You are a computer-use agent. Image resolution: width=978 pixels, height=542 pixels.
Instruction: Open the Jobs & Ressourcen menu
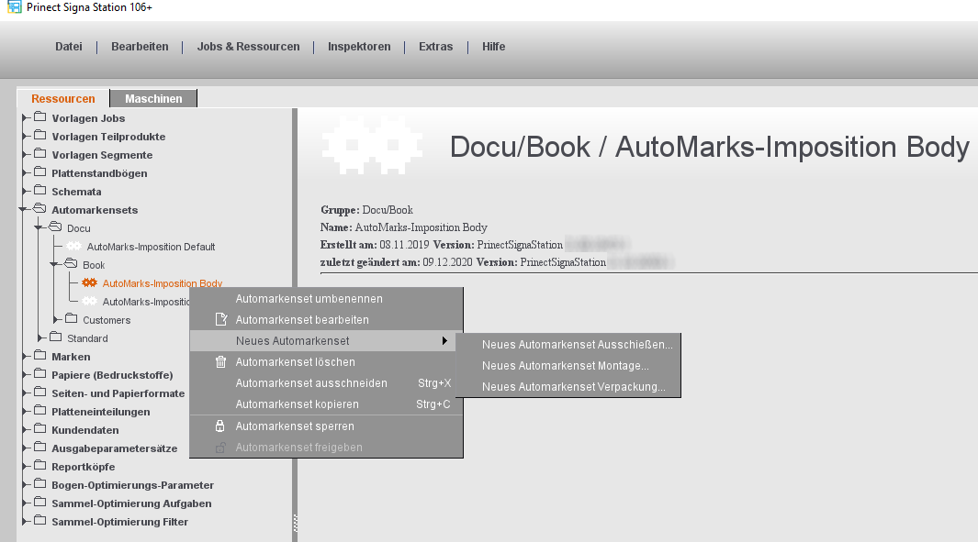point(248,47)
